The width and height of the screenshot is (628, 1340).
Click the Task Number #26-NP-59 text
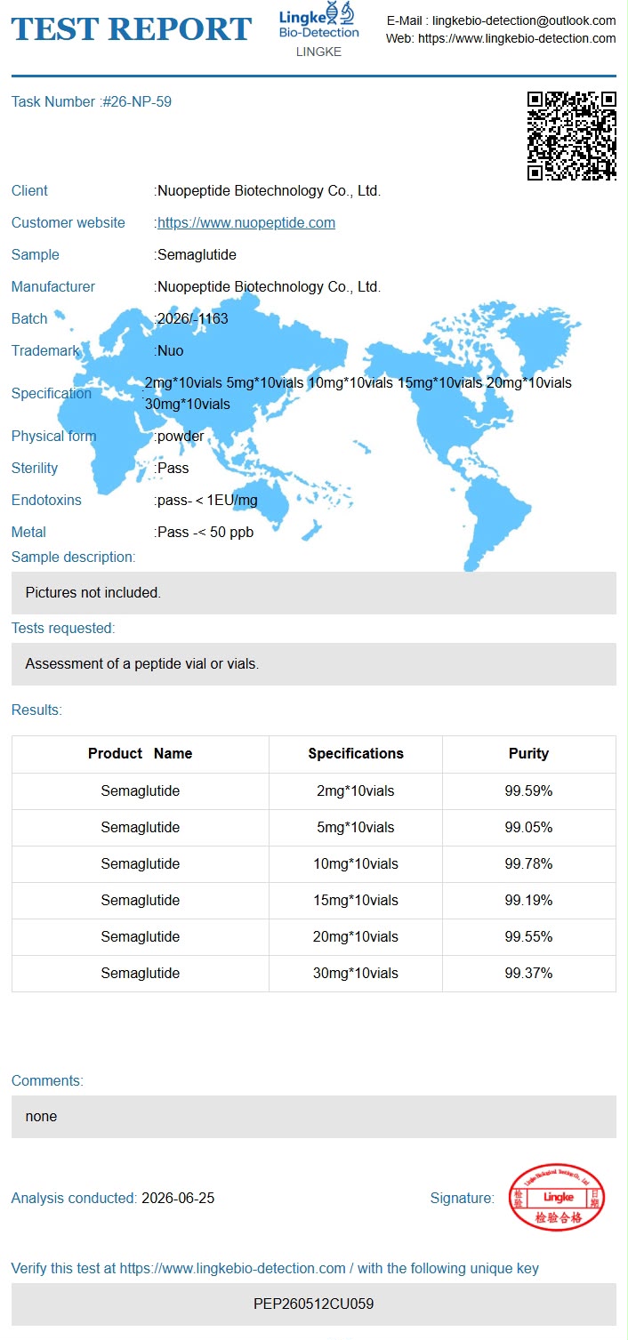(x=92, y=102)
